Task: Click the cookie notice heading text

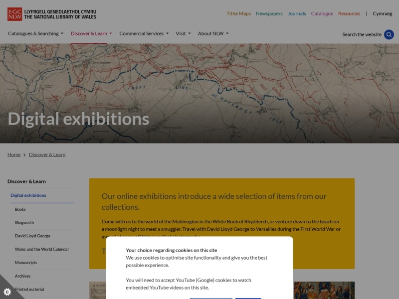Action: click(172, 250)
